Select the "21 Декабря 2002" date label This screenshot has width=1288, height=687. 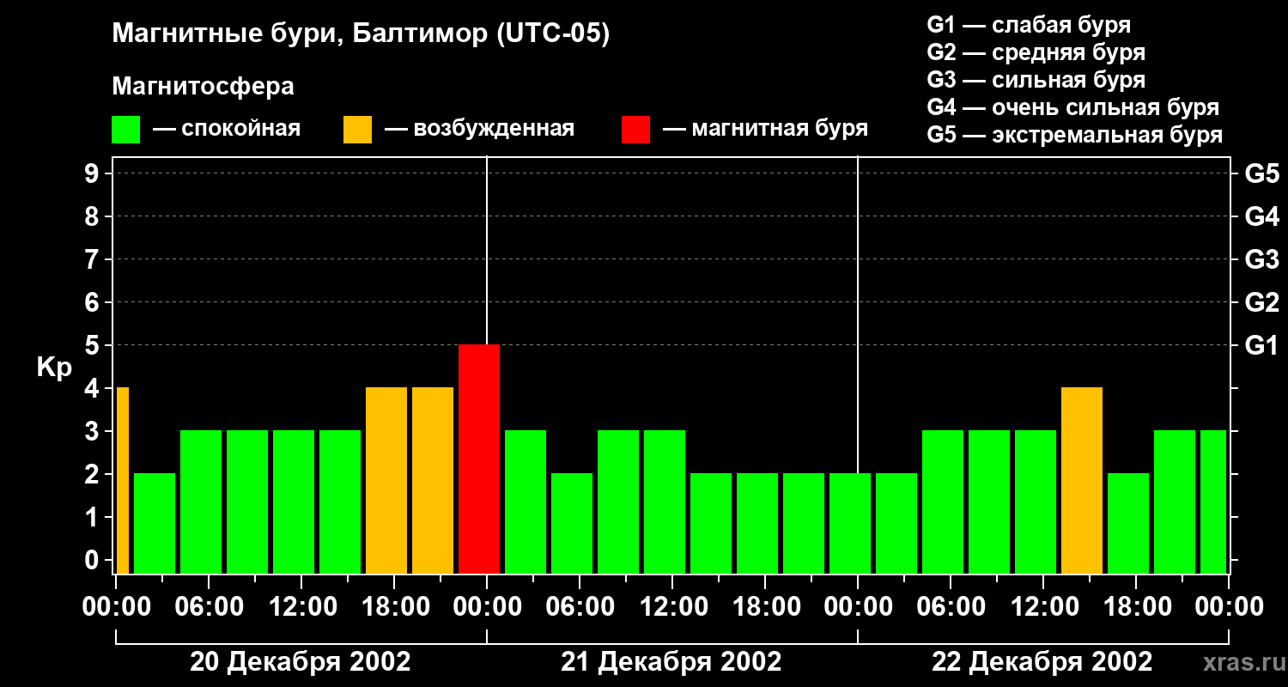[x=671, y=662]
